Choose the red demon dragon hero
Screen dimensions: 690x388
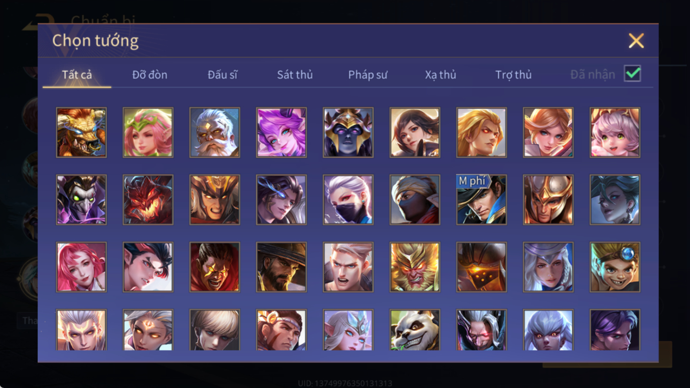[148, 199]
